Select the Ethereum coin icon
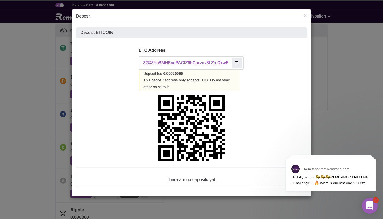 [63, 114]
